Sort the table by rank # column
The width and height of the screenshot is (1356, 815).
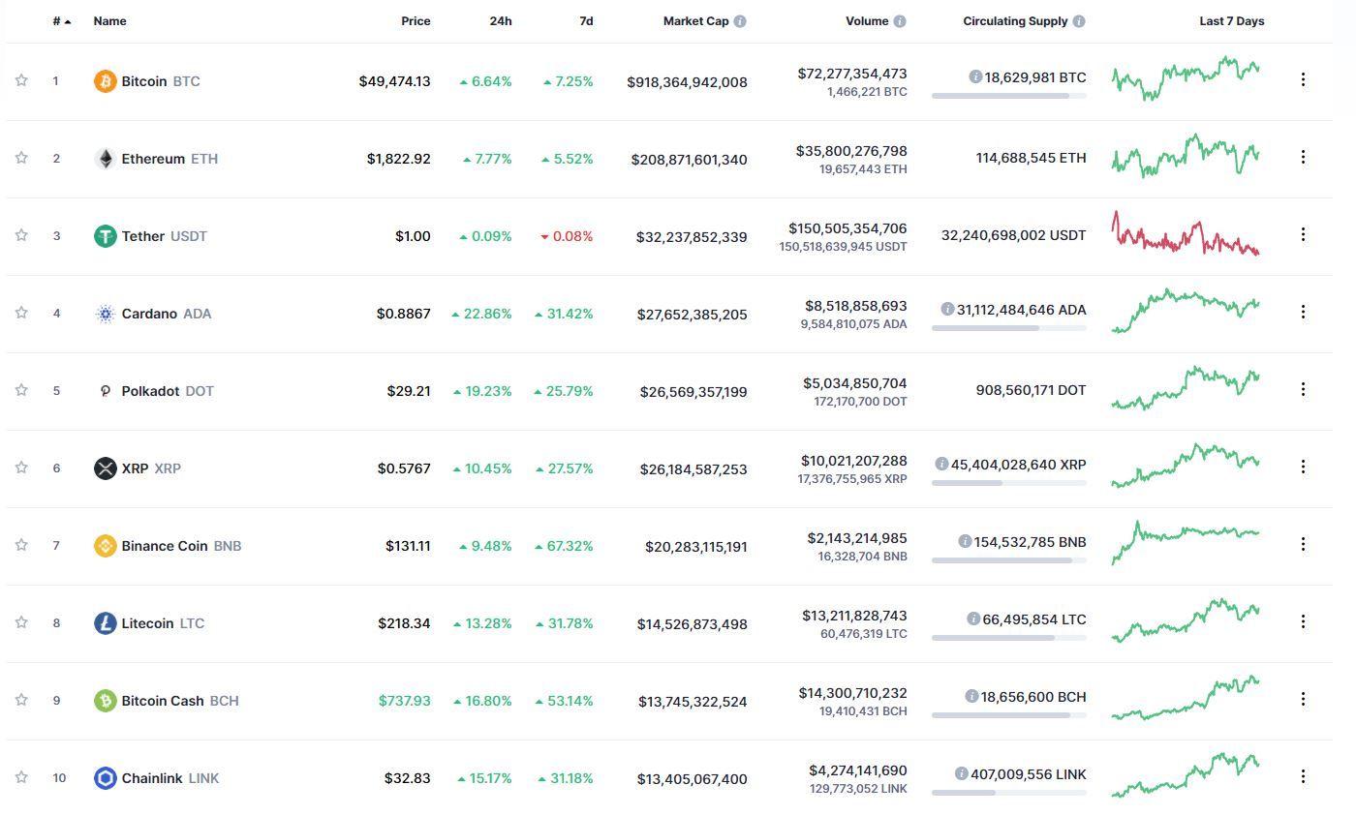(62, 21)
